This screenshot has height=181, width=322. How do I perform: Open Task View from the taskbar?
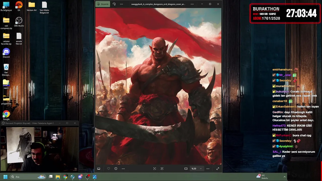(x=51, y=177)
